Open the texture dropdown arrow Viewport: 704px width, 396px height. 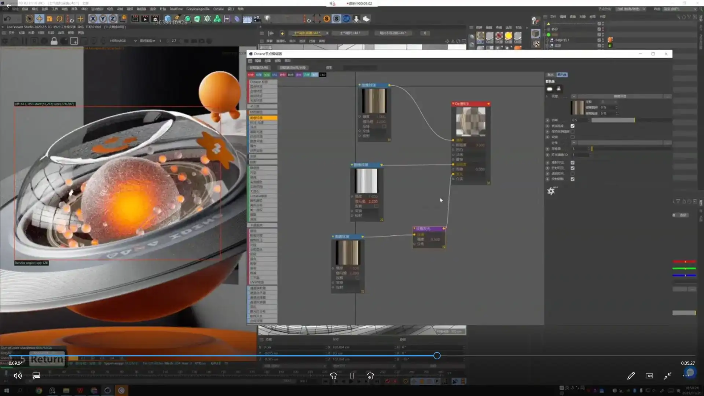pyautogui.click(x=573, y=96)
